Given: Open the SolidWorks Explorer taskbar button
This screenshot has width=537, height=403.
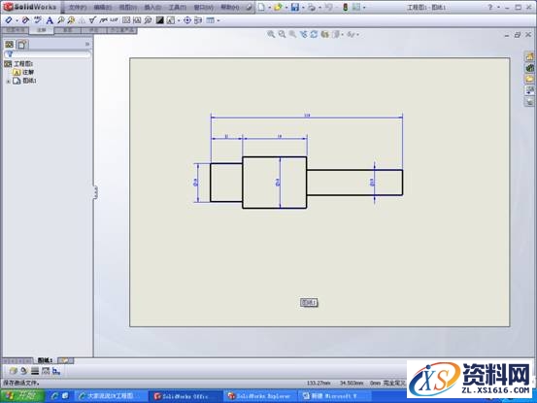Looking at the screenshot, I should point(261,396).
